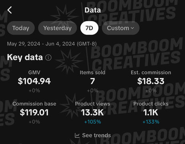Click the +105% product views change
185x144 pixels.
click(x=92, y=122)
